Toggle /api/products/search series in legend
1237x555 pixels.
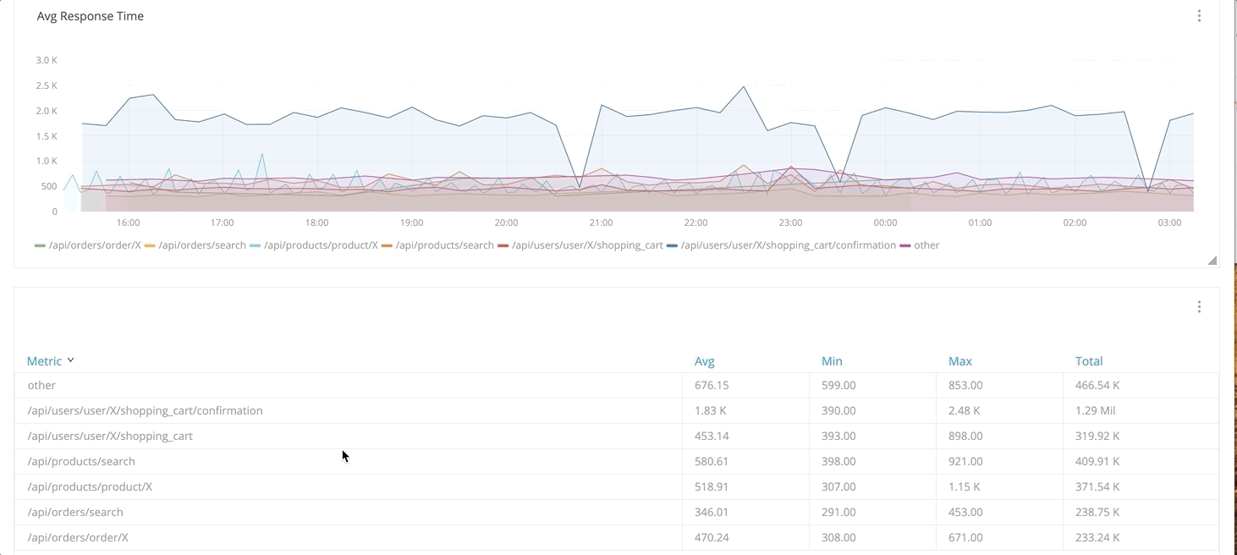[443, 245]
